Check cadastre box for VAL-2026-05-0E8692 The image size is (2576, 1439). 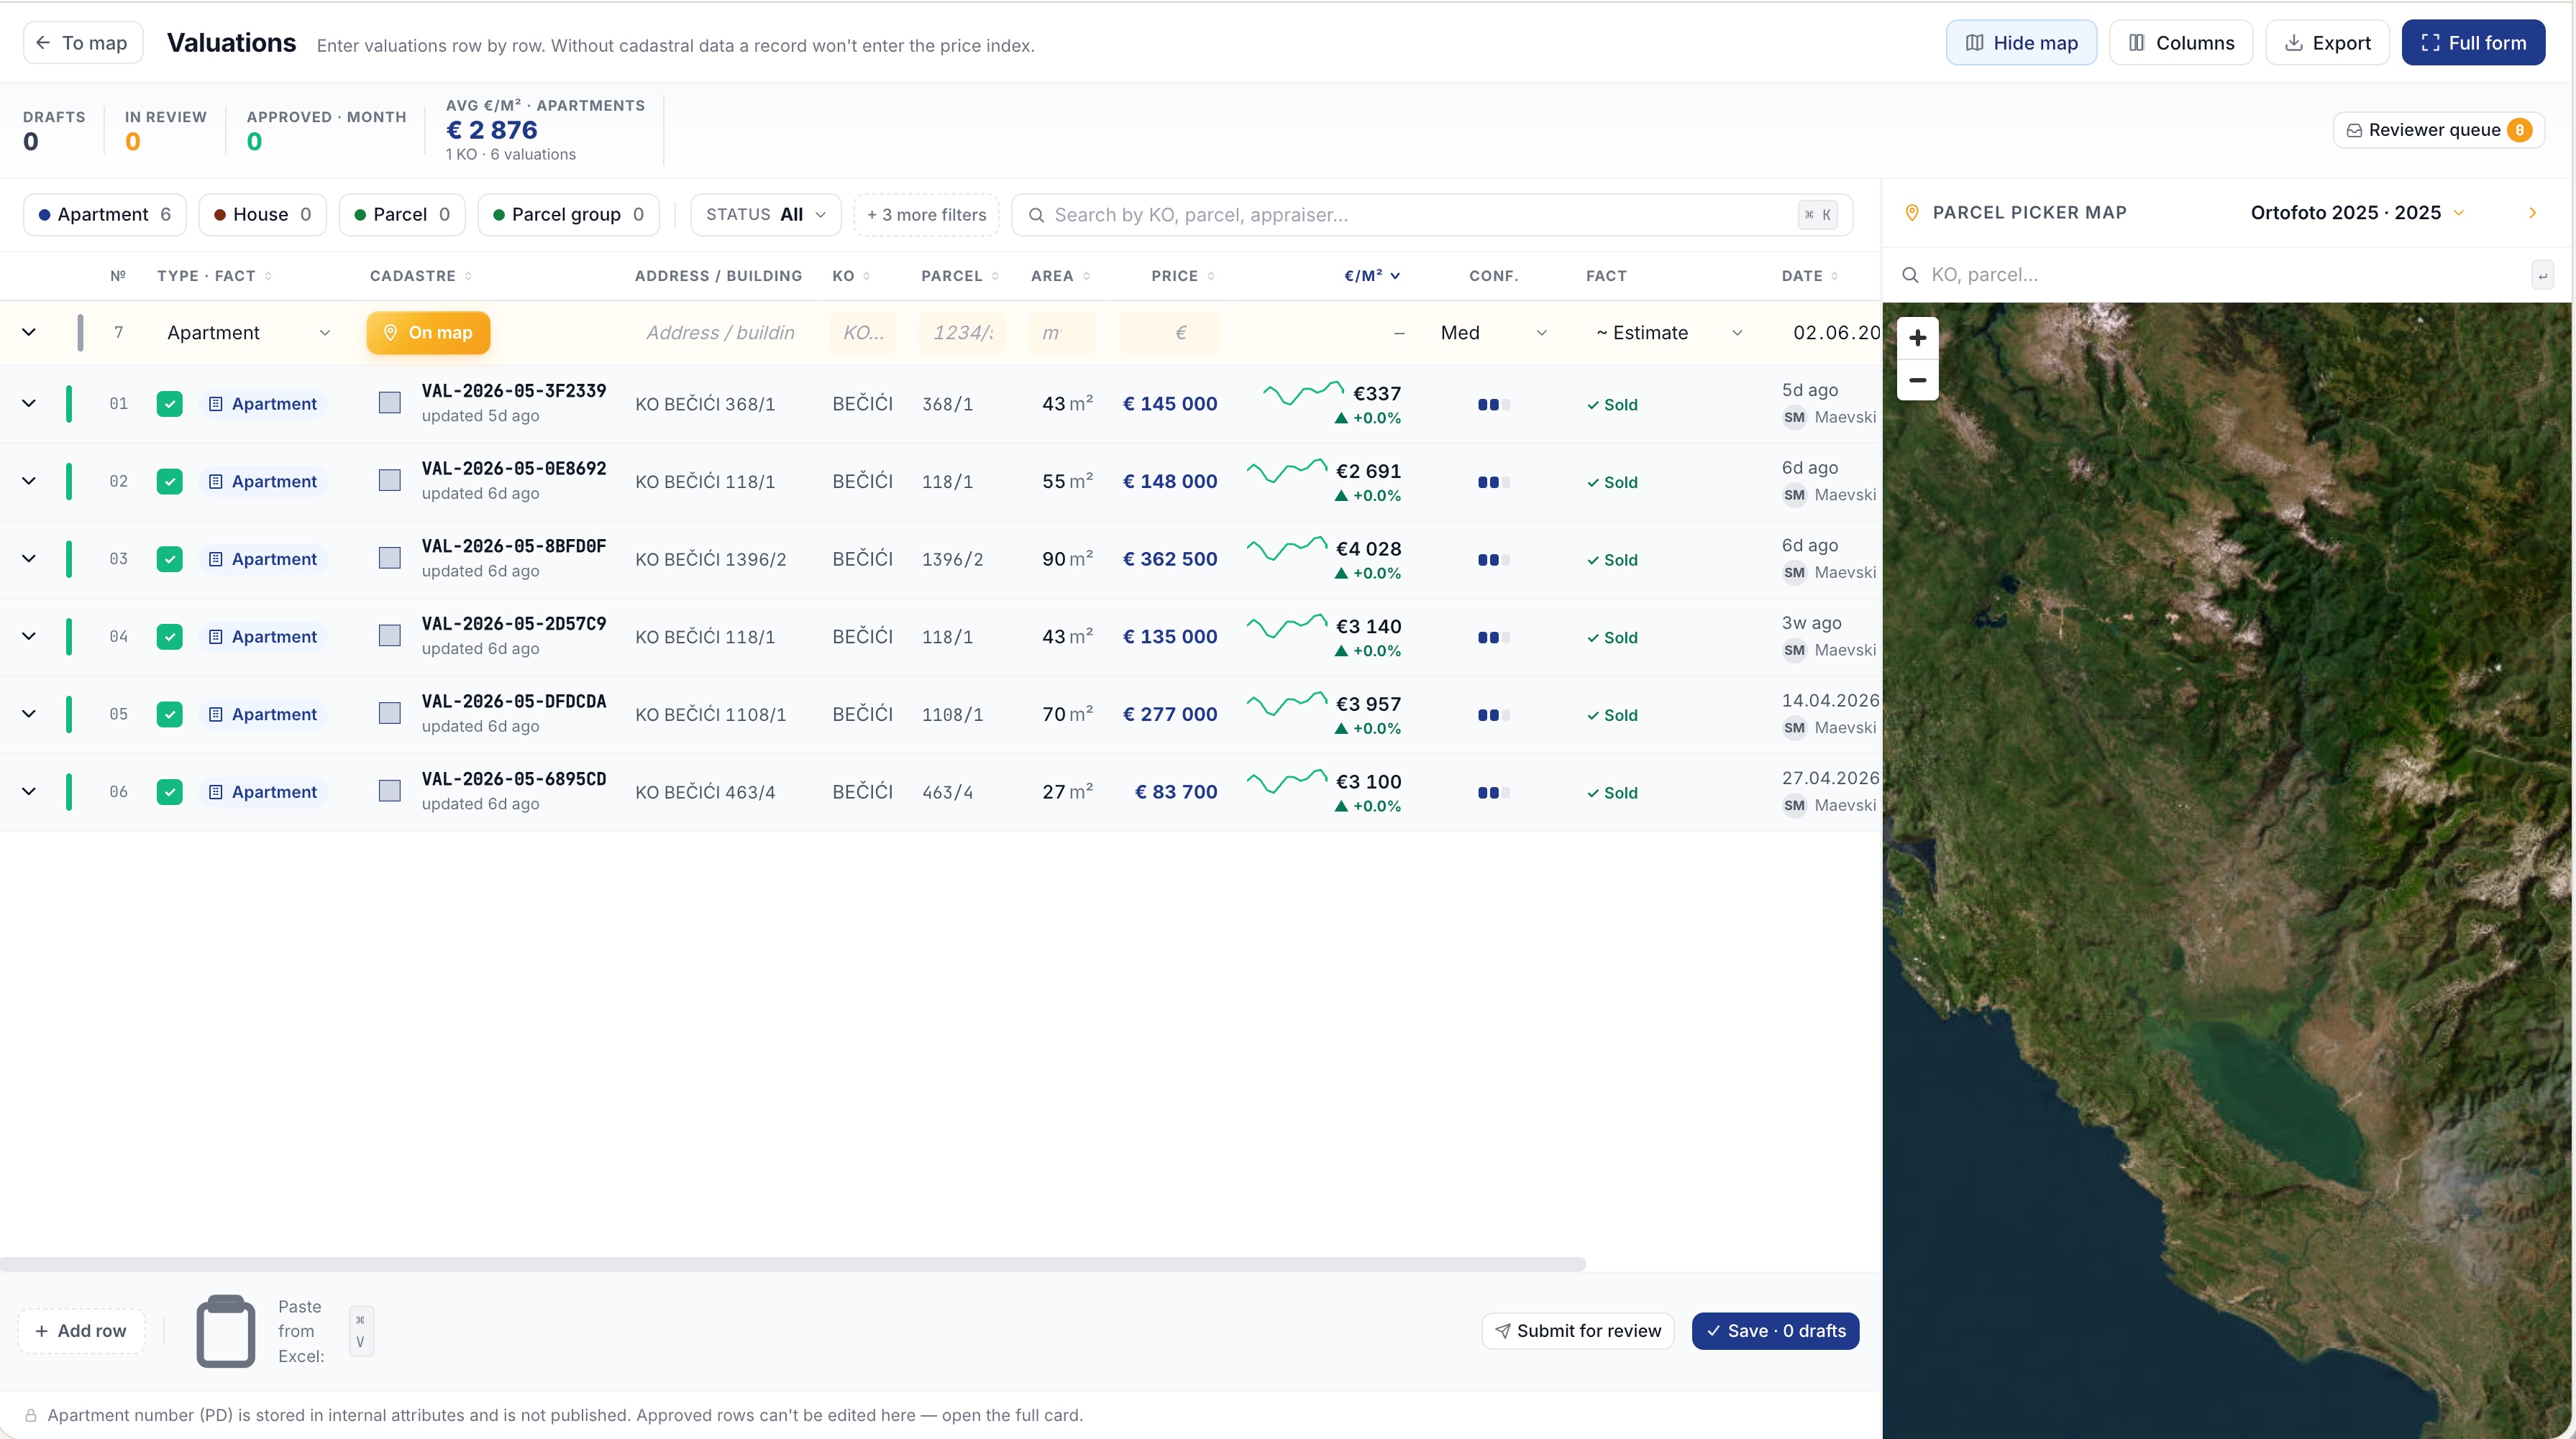tap(390, 481)
